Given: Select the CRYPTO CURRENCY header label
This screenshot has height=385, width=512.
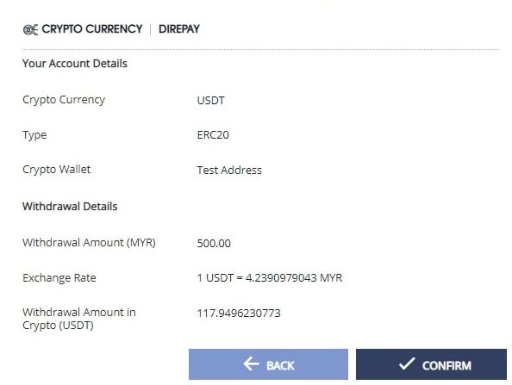Looking at the screenshot, I should pyautogui.click(x=92, y=29).
